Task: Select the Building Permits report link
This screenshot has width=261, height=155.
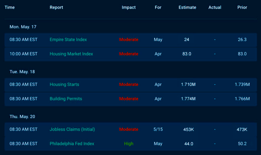Action: [66, 99]
